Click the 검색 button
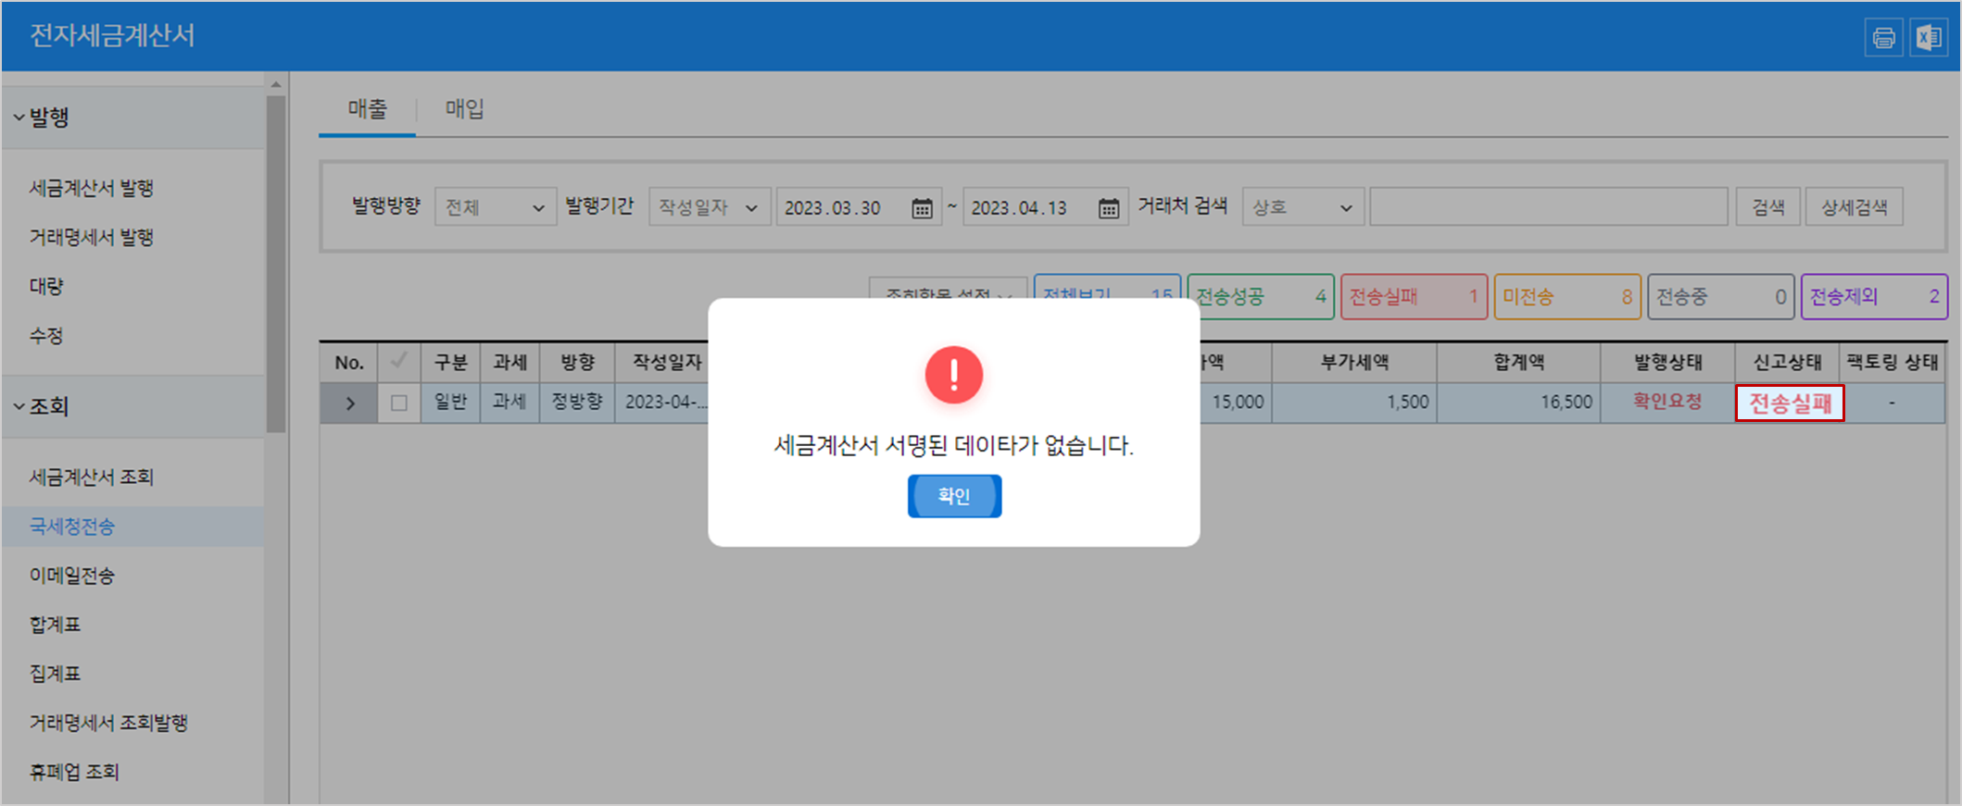Image resolution: width=1962 pixels, height=806 pixels. point(1767,207)
